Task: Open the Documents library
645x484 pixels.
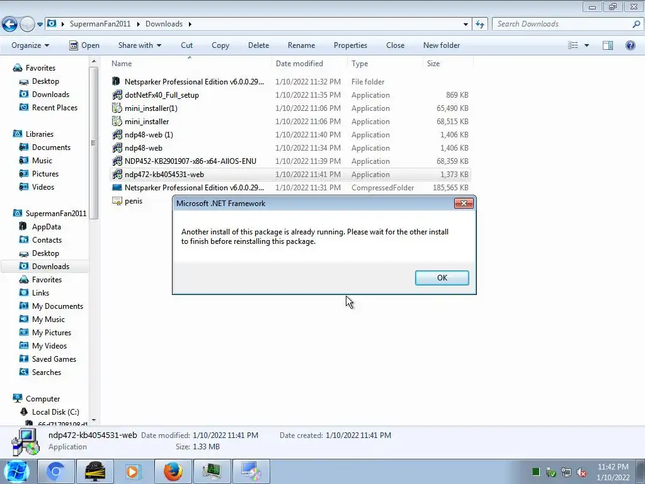Action: pos(51,147)
